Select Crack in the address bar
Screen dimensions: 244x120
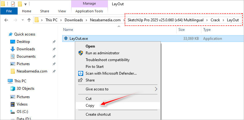pyautogui.click(x=215, y=20)
